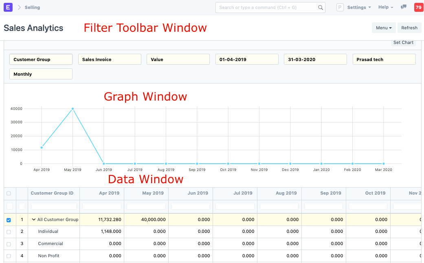Open the Menu dropdown
Viewport: 424px width, 263px height.
383,27
